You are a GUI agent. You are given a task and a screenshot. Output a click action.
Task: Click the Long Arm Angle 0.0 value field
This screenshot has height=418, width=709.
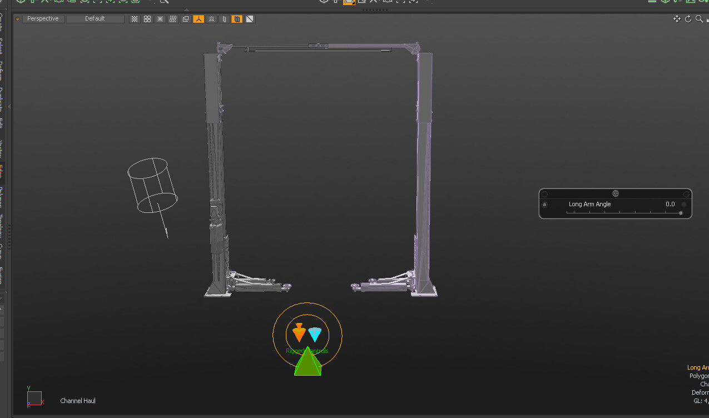(x=670, y=205)
